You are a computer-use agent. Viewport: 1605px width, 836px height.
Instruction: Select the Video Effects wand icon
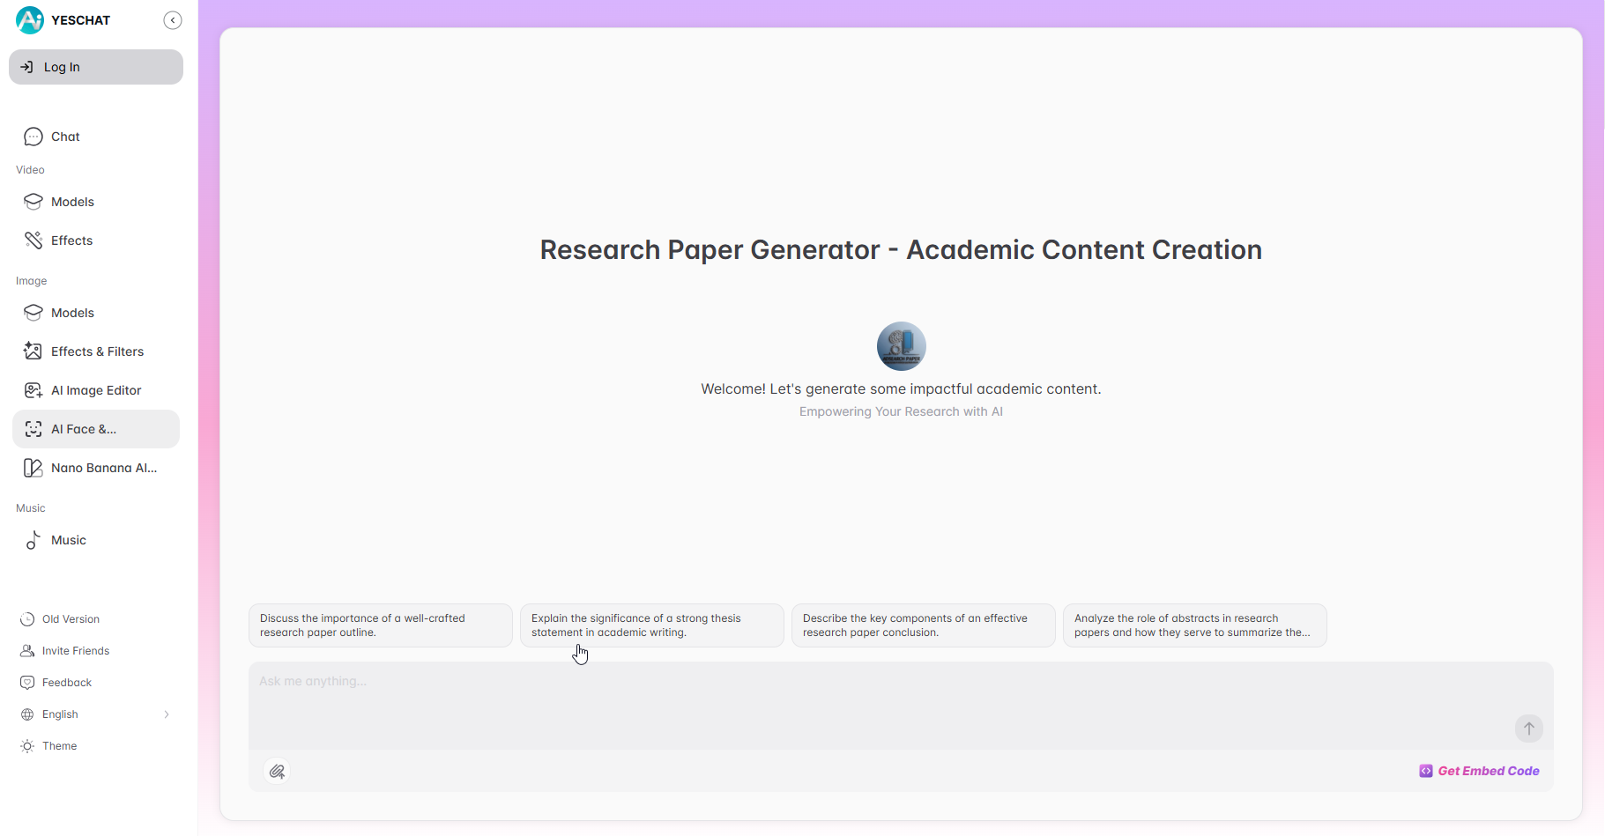[x=33, y=240]
